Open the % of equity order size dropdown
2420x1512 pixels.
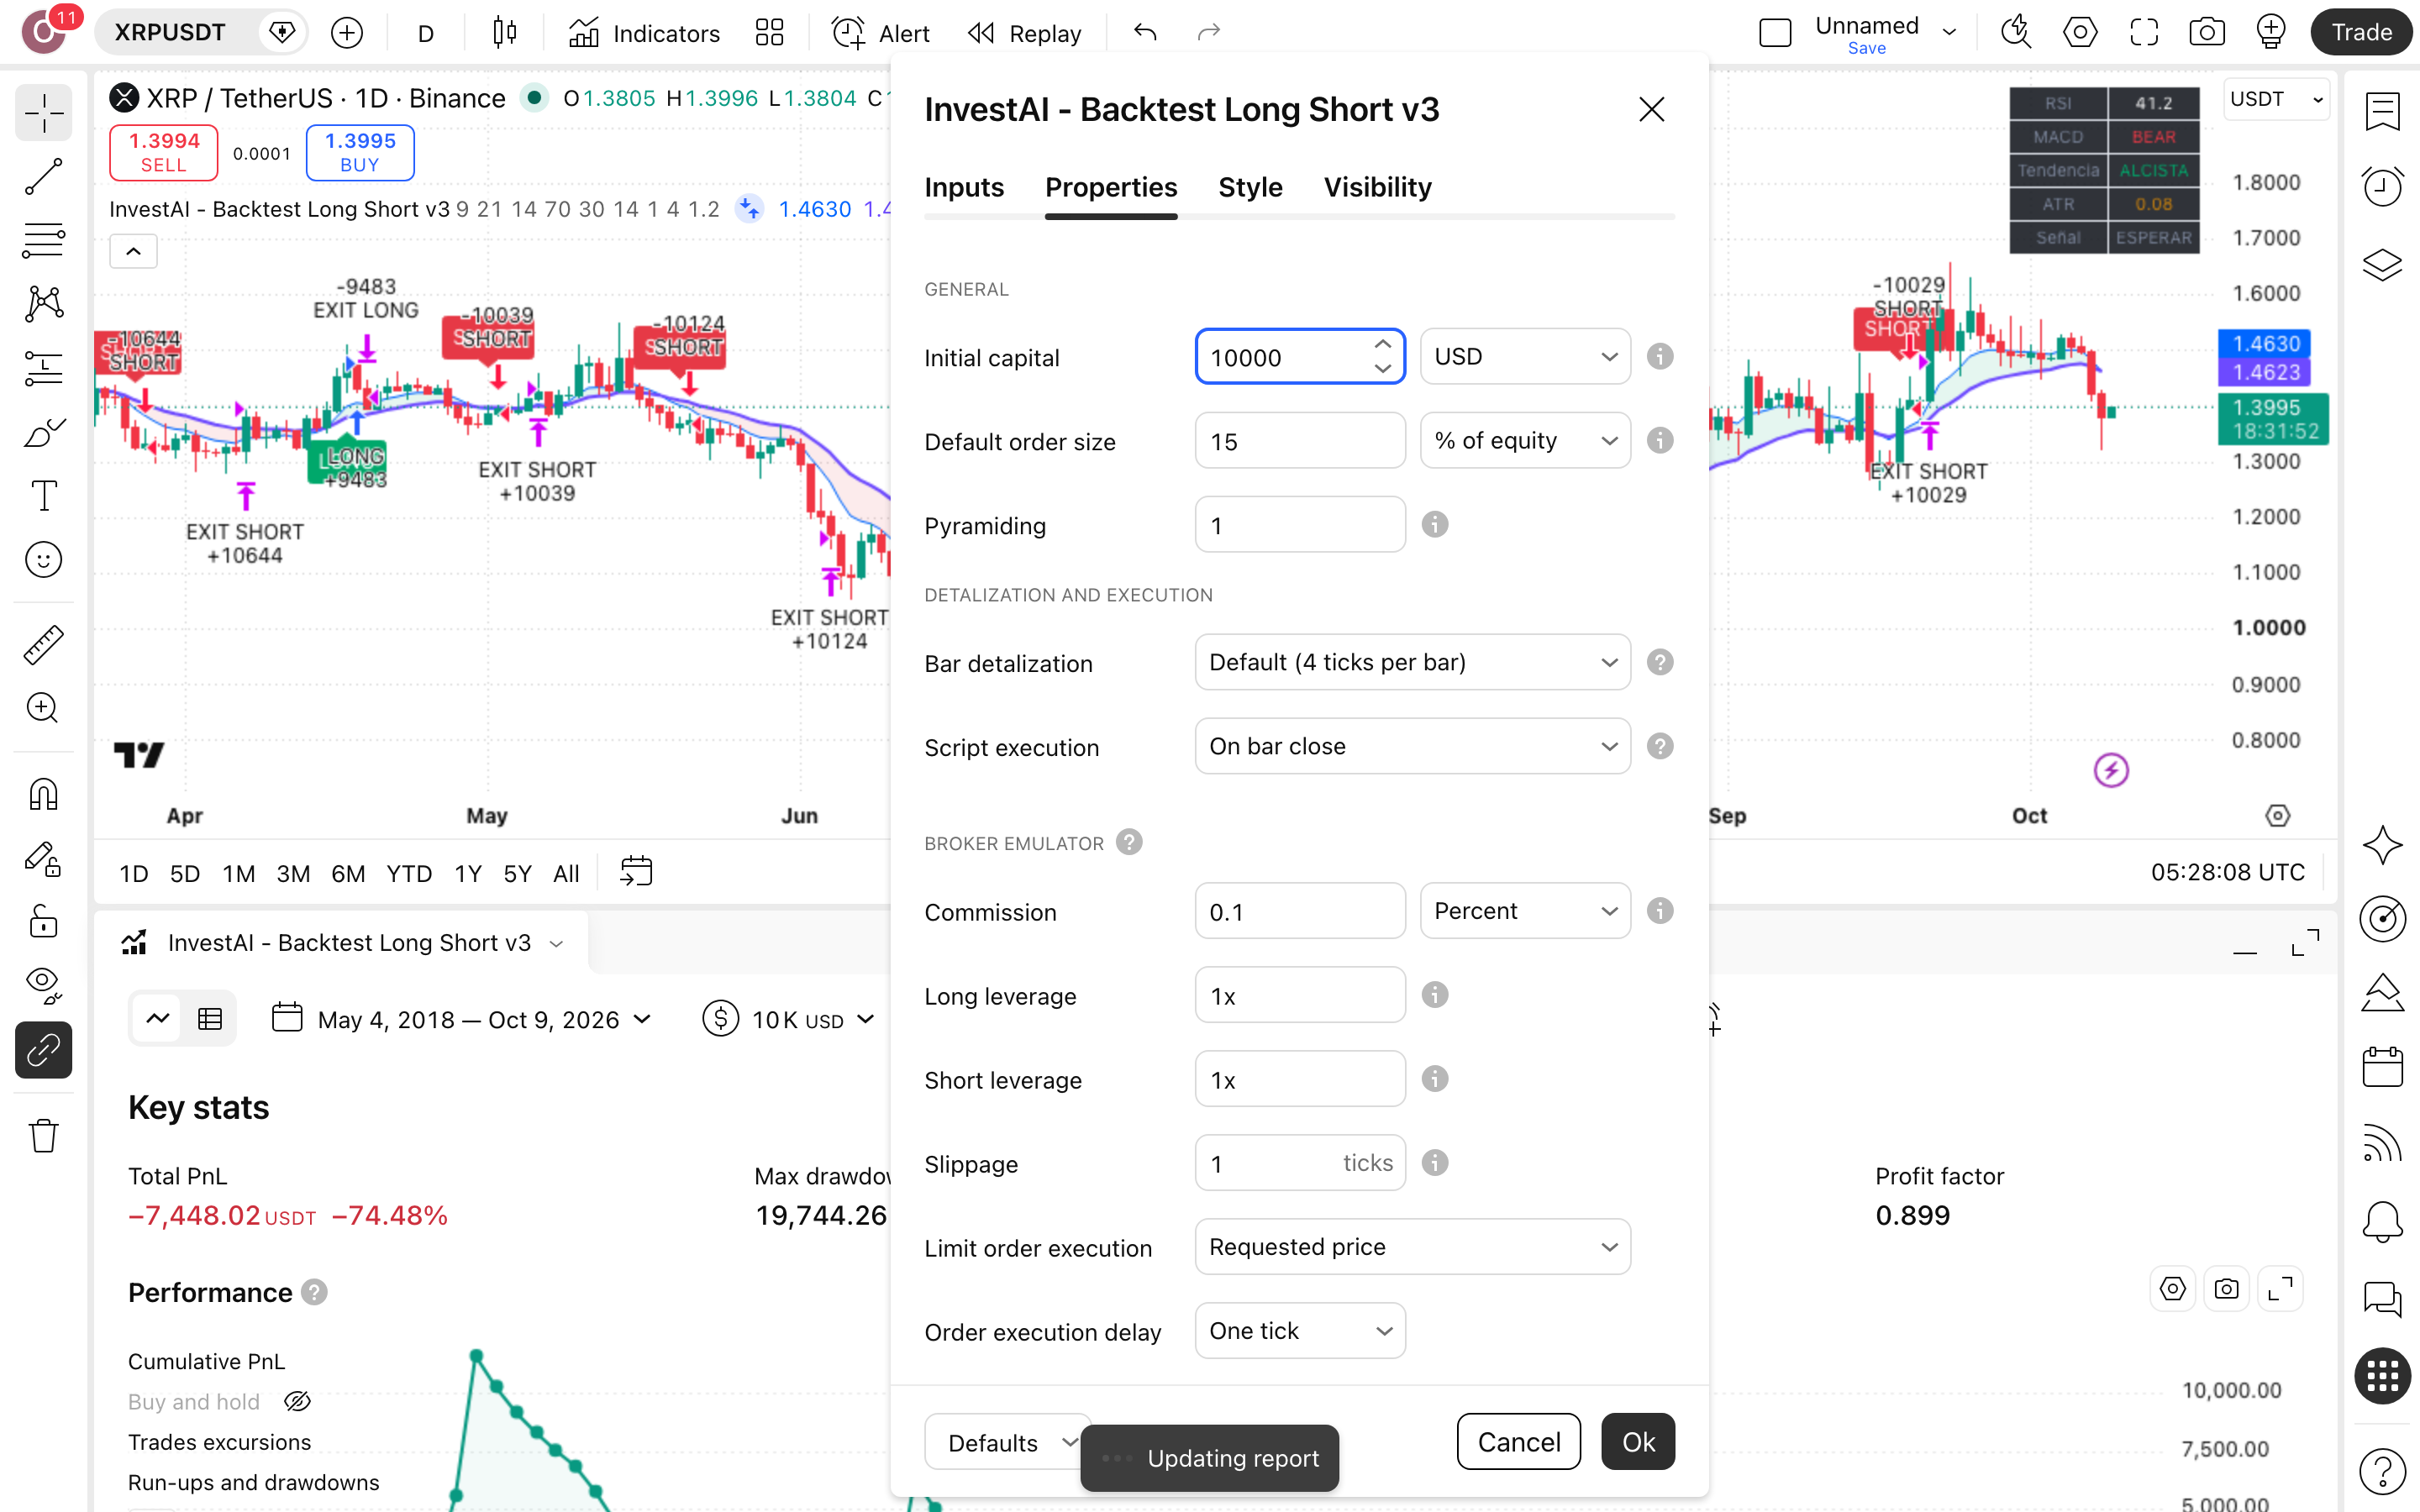pyautogui.click(x=1525, y=441)
